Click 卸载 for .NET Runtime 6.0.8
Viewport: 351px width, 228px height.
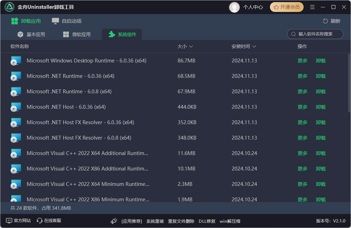pos(321,92)
